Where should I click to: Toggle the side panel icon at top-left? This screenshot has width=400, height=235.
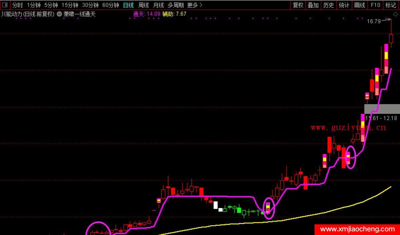click(x=5, y=5)
